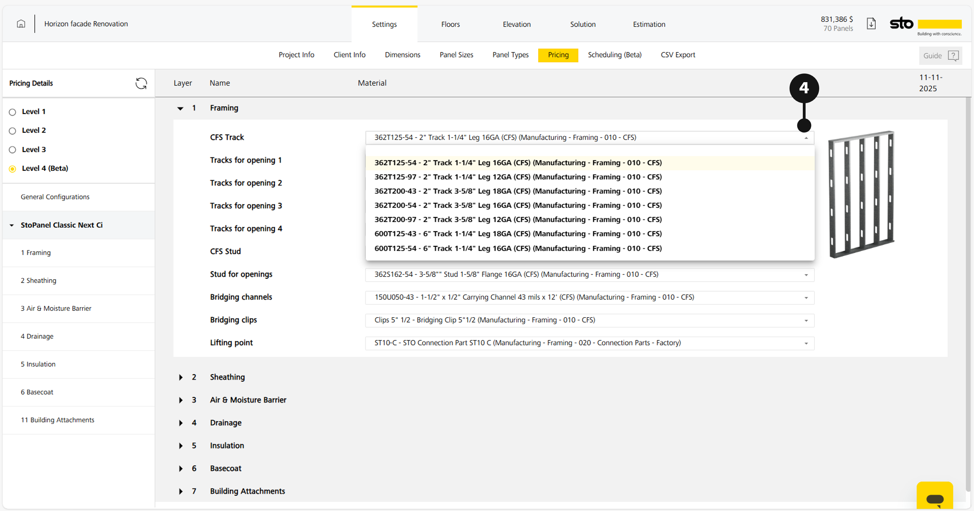The height and width of the screenshot is (511, 974).
Task: Expand the Air & Moisture Barrier layer row
Action: click(181, 400)
